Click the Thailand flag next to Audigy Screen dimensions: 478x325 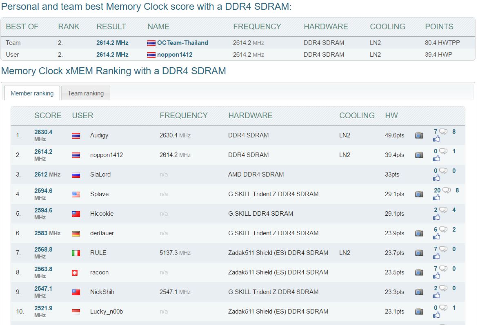(x=76, y=135)
